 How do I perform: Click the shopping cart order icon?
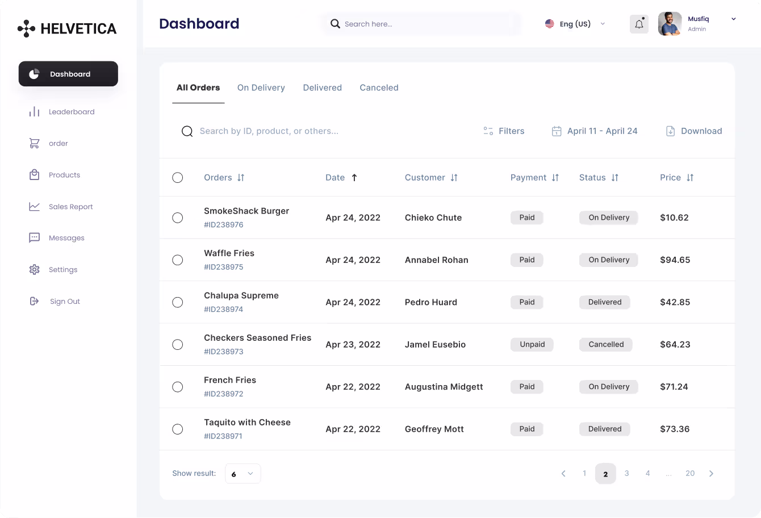pyautogui.click(x=34, y=143)
